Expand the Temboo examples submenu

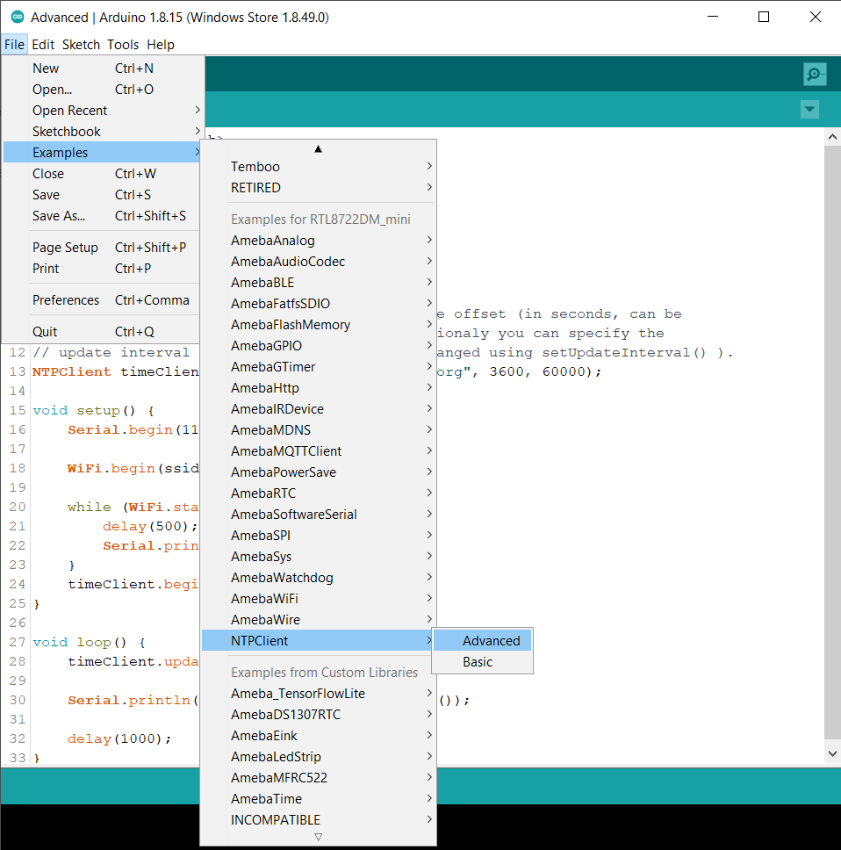coord(318,167)
